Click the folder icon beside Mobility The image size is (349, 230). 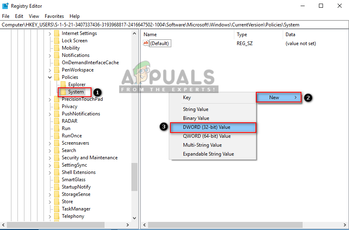point(57,48)
